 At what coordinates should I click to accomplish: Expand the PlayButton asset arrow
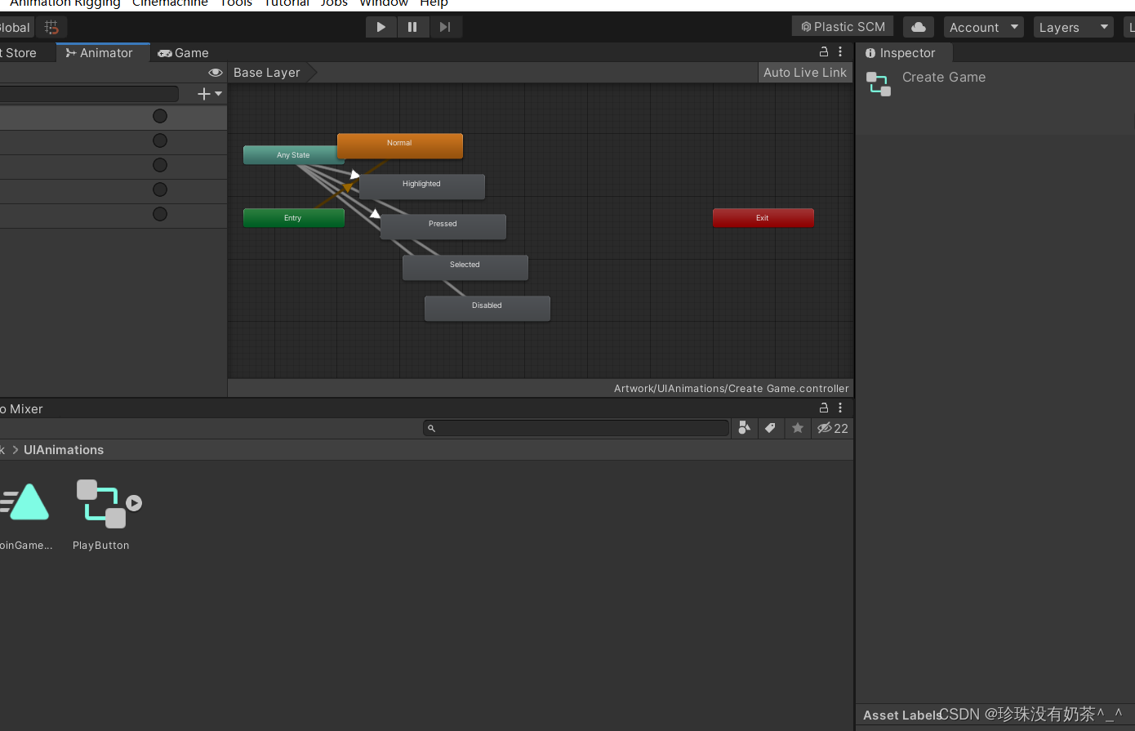[x=135, y=503]
